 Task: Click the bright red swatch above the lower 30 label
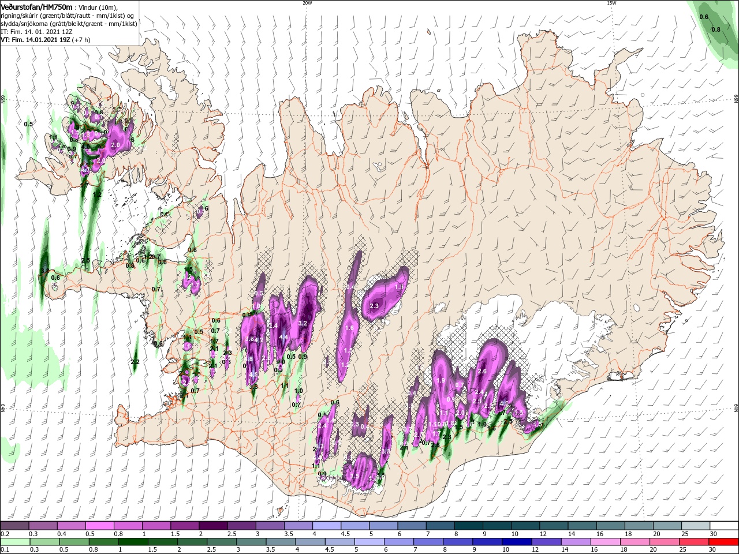tap(724, 542)
